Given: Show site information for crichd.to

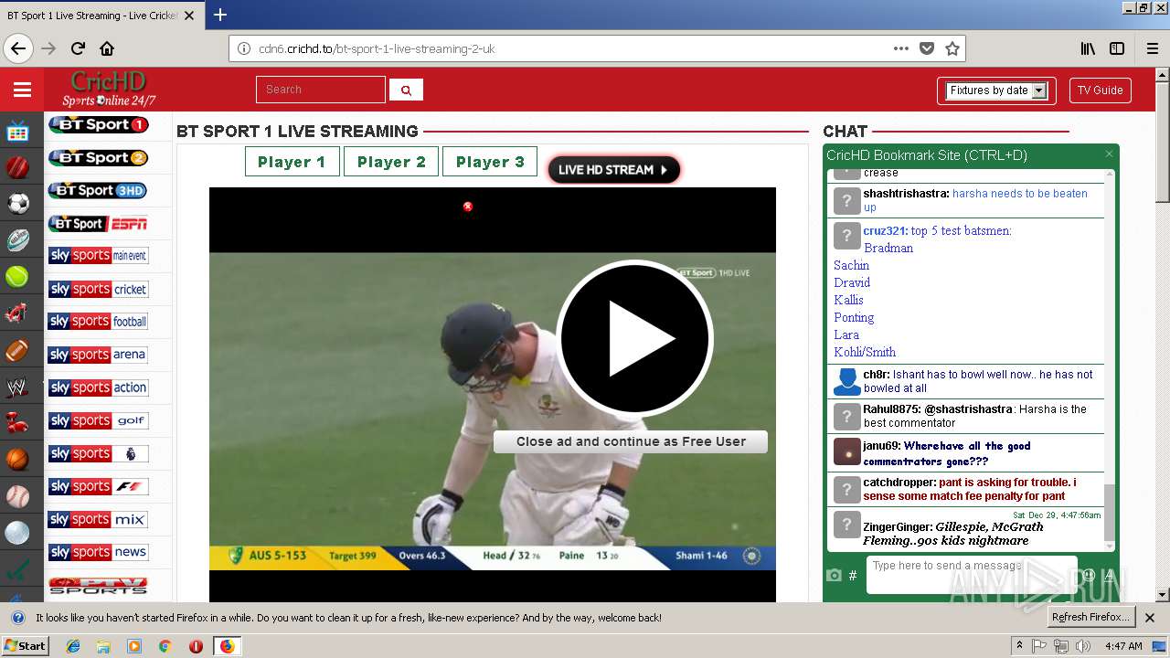Looking at the screenshot, I should tap(244, 48).
